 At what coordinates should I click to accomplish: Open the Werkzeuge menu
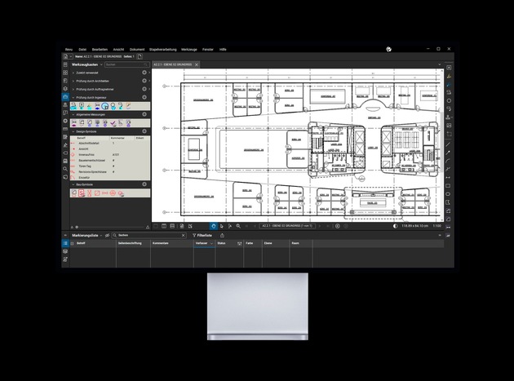tap(189, 49)
